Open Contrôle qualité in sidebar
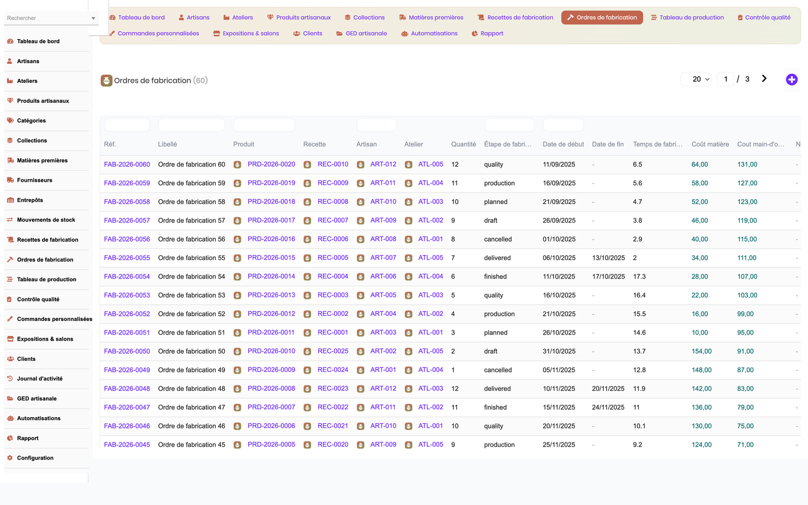808x505 pixels. coord(38,299)
